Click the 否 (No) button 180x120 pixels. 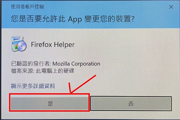point(131,103)
